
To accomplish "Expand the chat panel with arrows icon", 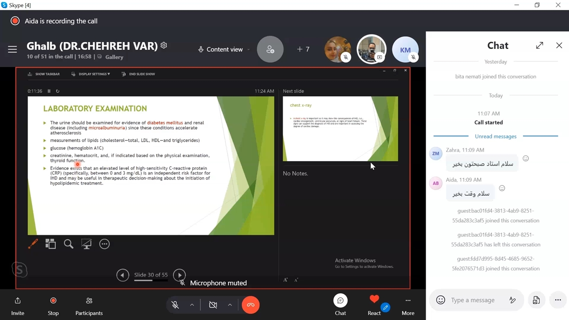I will (x=540, y=45).
